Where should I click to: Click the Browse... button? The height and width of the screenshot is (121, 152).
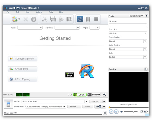(74, 107)
